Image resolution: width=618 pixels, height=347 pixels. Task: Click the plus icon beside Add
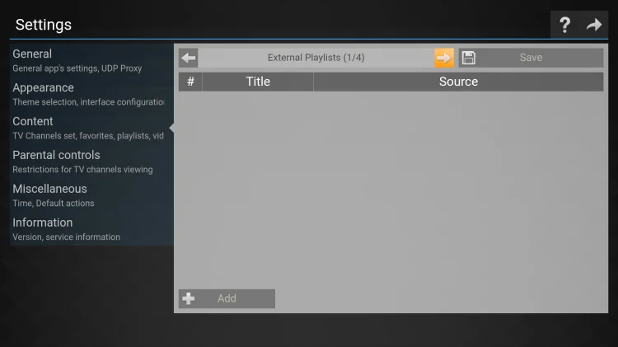189,298
